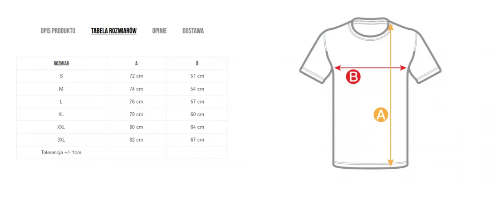
Task: Click the bottom arrowhead of the orange length line
Action: coord(390,162)
